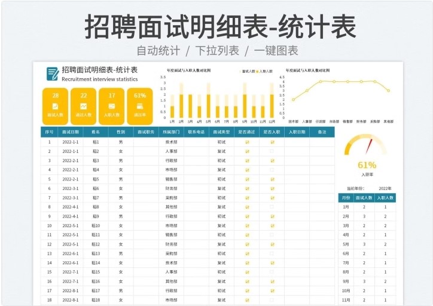This screenshot has width=433, height=306.
Task: Toggle the 是否通过 checkbox for 稻18
Action: [x=247, y=300]
